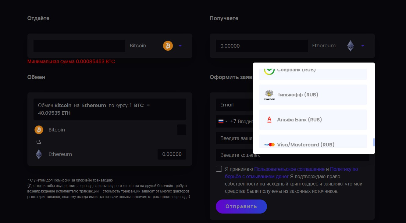
Task: Tick the user agreement acceptance checkbox
Action: pyautogui.click(x=219, y=169)
